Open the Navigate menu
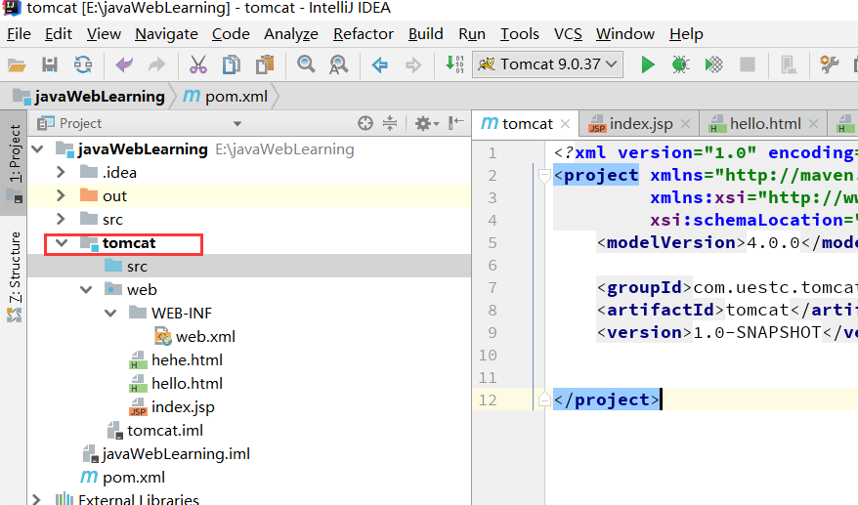 click(x=166, y=34)
